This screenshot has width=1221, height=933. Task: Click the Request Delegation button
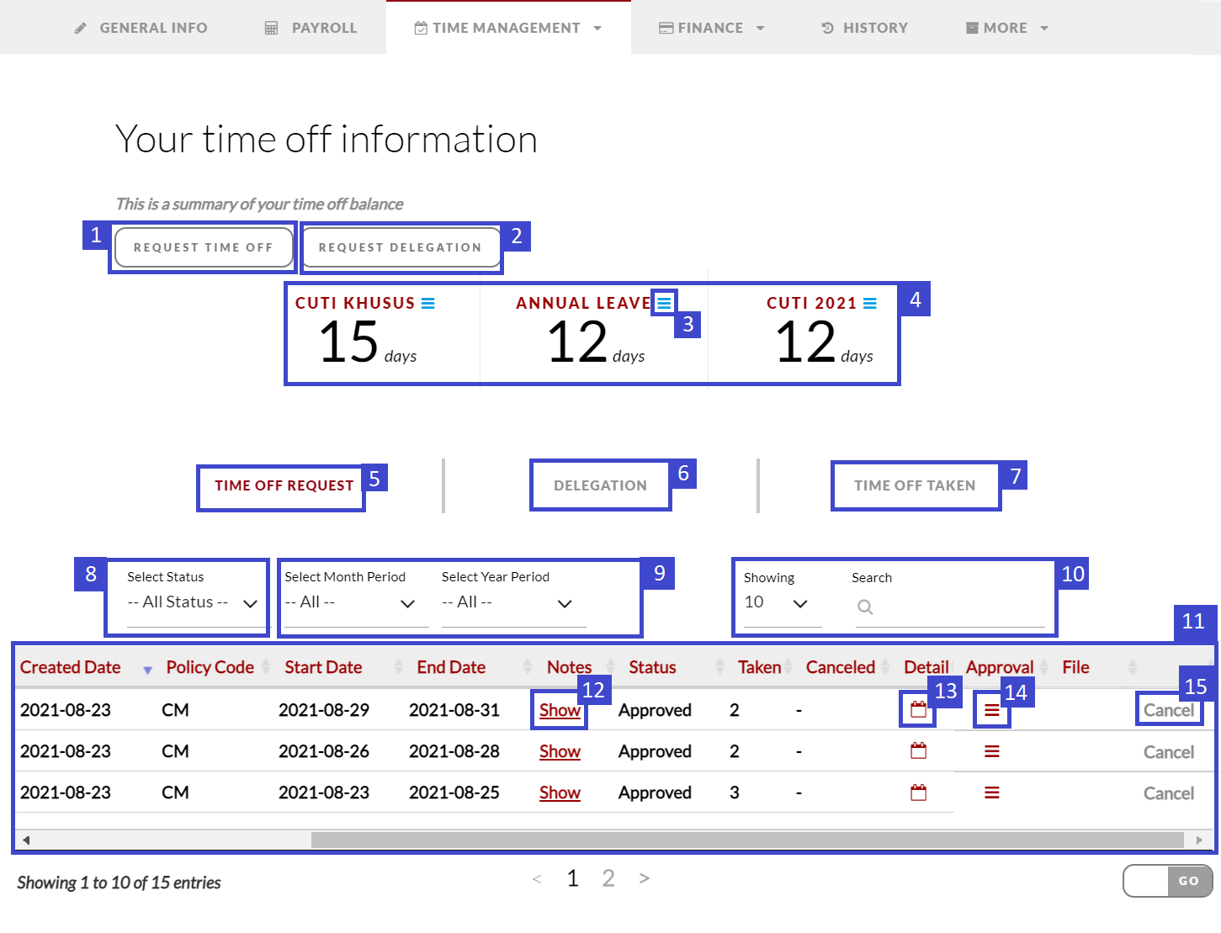click(x=400, y=247)
